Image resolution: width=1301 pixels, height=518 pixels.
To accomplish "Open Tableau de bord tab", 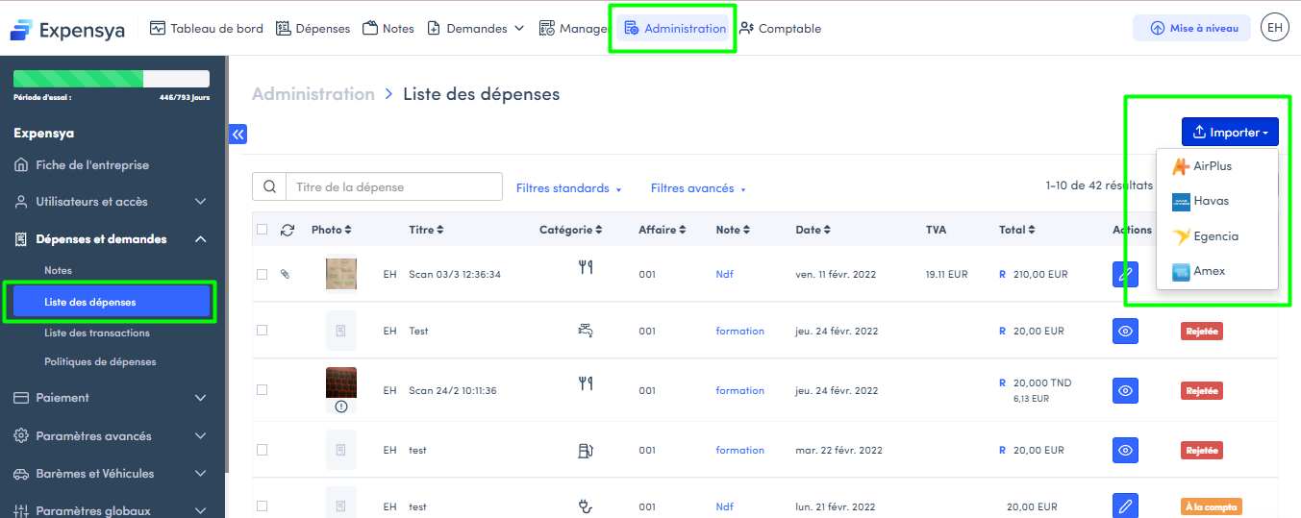I will coord(207,28).
